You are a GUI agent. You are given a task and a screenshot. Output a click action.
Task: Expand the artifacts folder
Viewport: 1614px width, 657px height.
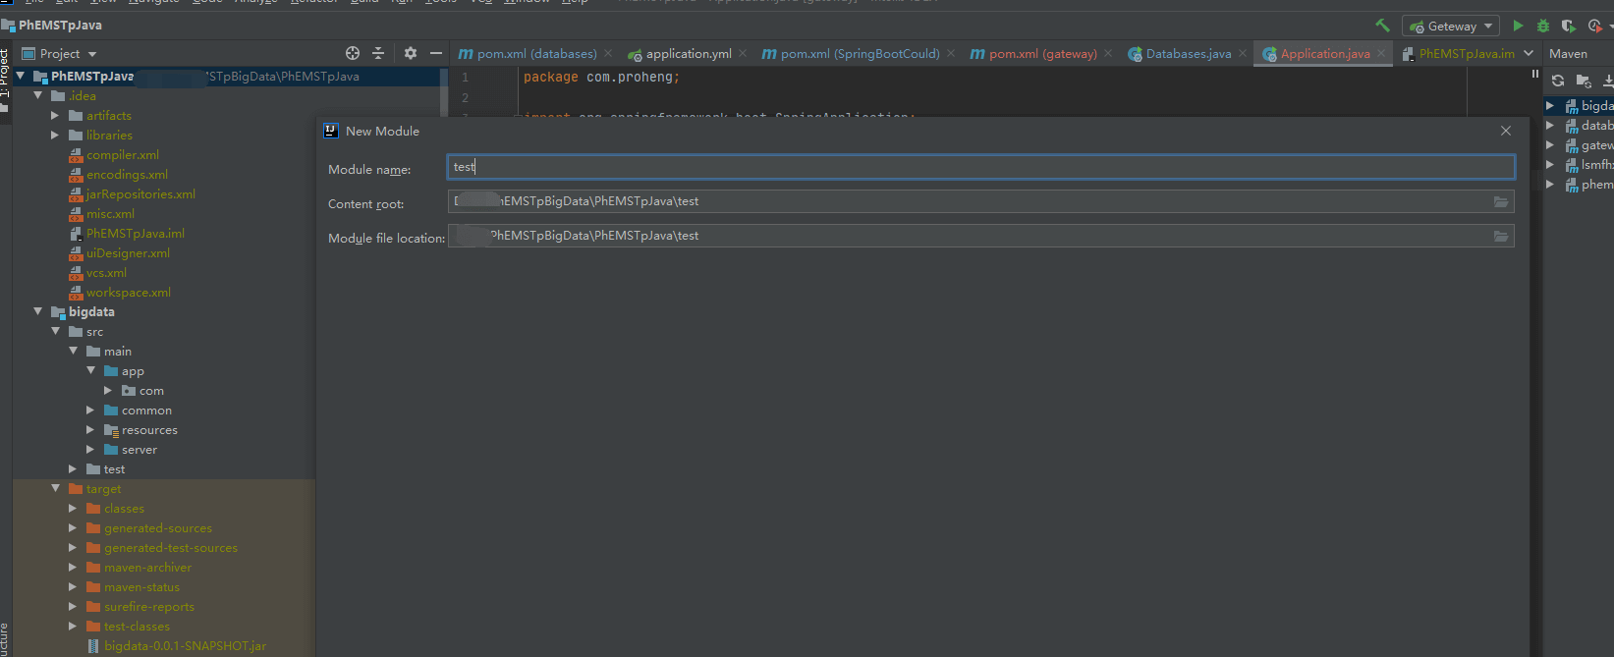(55, 116)
